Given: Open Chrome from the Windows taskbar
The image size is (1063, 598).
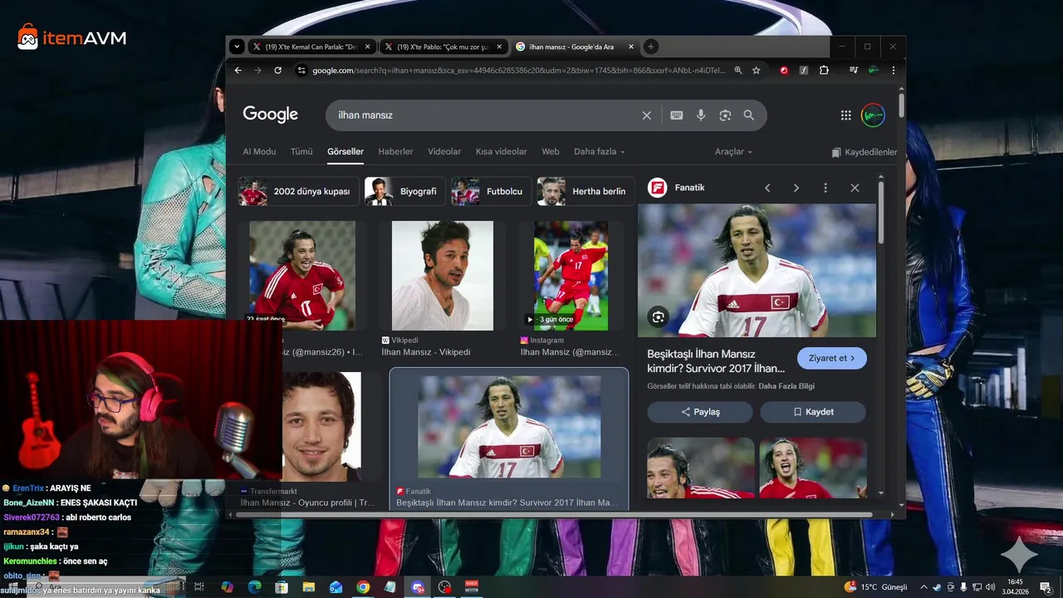Looking at the screenshot, I should (363, 586).
